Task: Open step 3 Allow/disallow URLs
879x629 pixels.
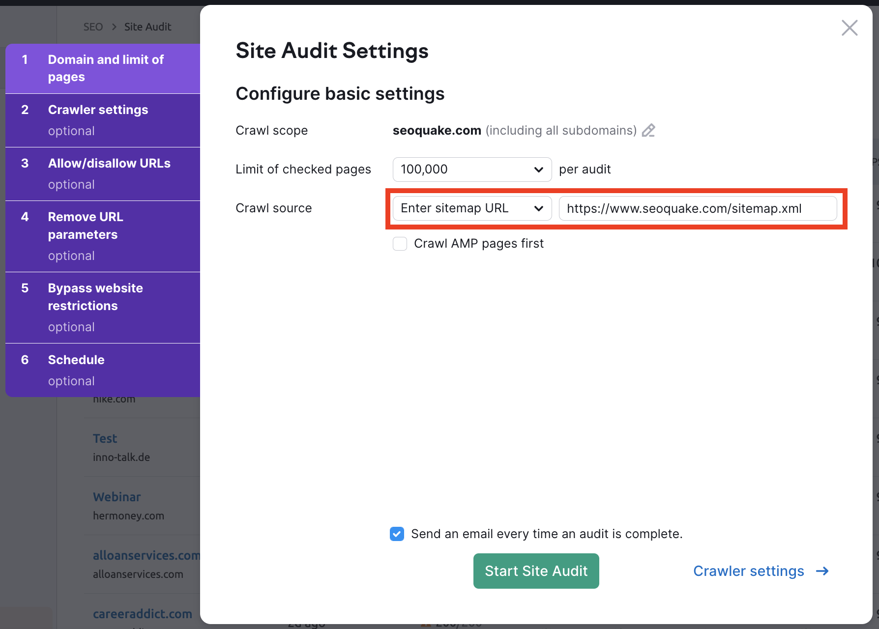Action: tap(103, 174)
